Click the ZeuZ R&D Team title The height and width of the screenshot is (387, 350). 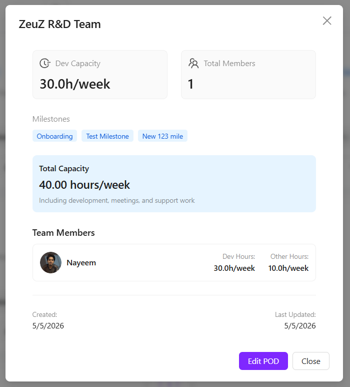(x=59, y=24)
